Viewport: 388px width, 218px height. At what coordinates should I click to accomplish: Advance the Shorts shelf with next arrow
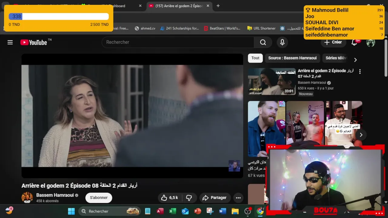[x=361, y=135]
